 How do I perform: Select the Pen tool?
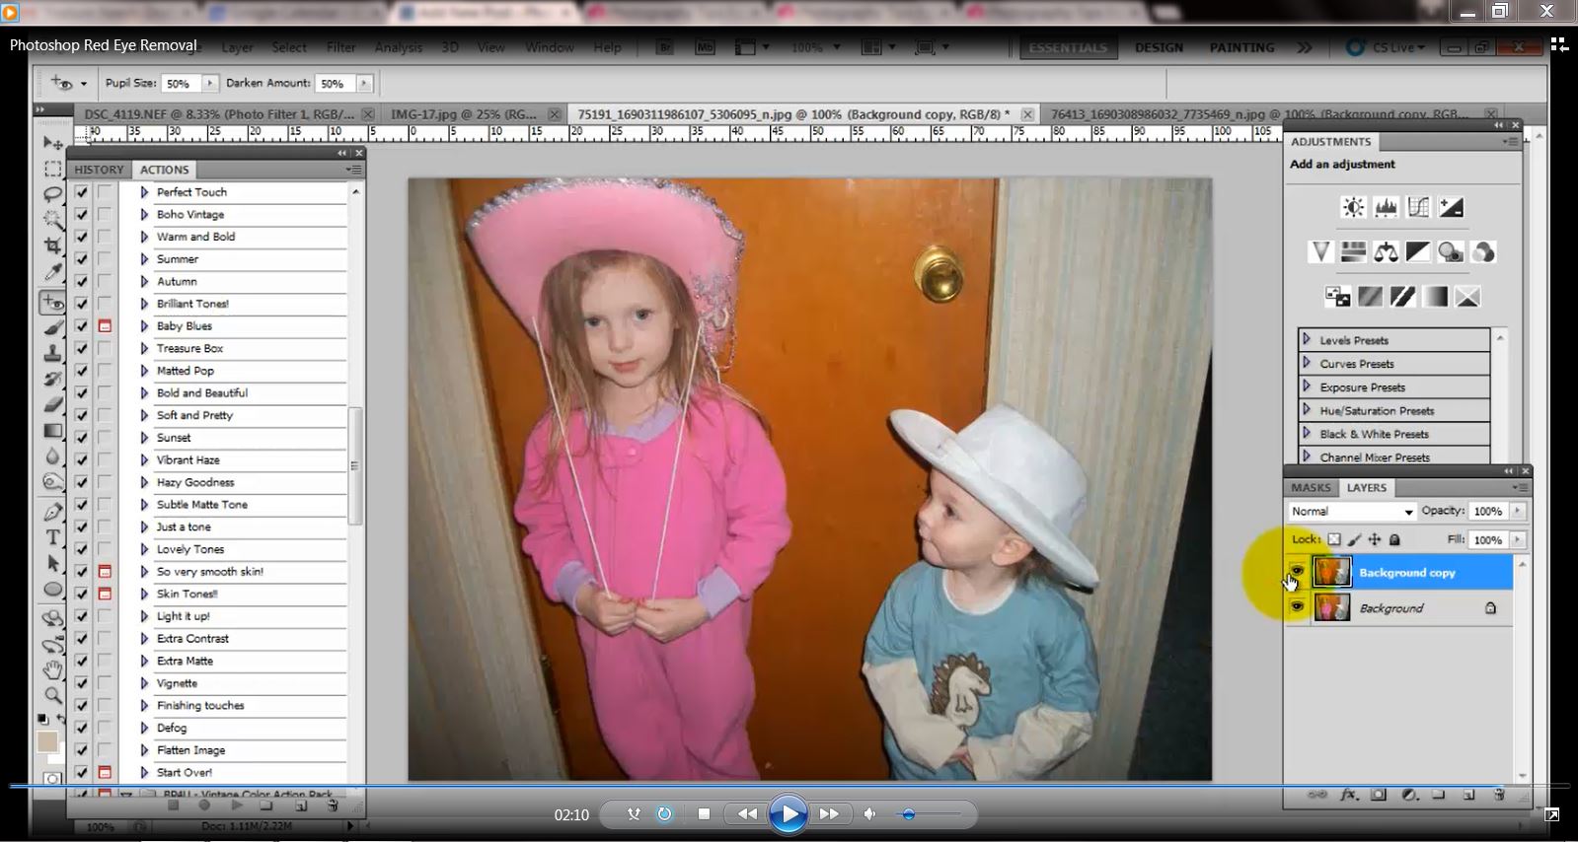point(52,512)
